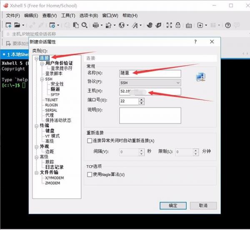
Task: Open the folder (Open session) toolbar icon
Action: pyautogui.click(x=17, y=25)
